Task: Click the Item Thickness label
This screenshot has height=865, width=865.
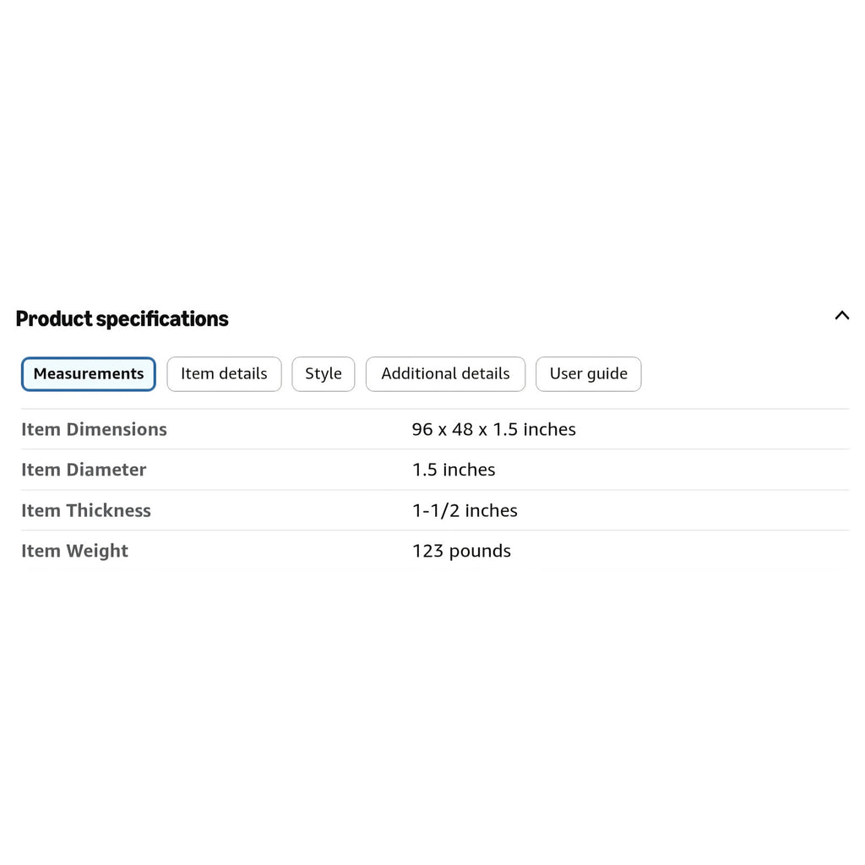Action: point(86,510)
